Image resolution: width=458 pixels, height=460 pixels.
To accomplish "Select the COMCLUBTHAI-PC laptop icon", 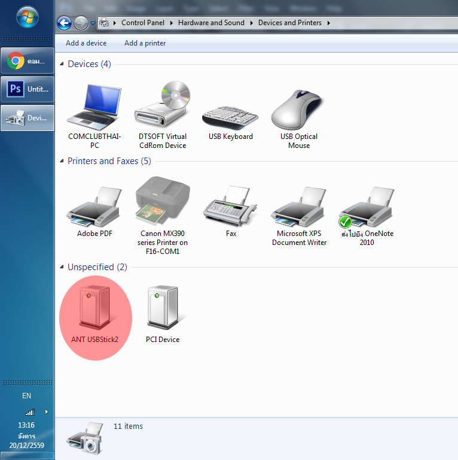I will point(94,107).
